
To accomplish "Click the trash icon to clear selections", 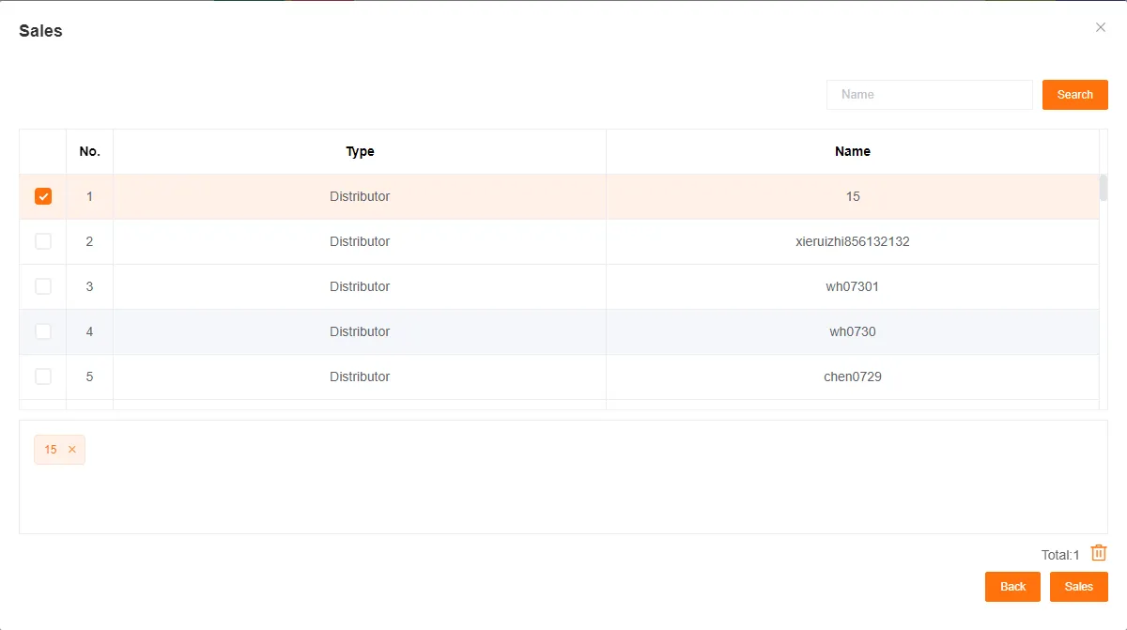I will pos(1099,554).
